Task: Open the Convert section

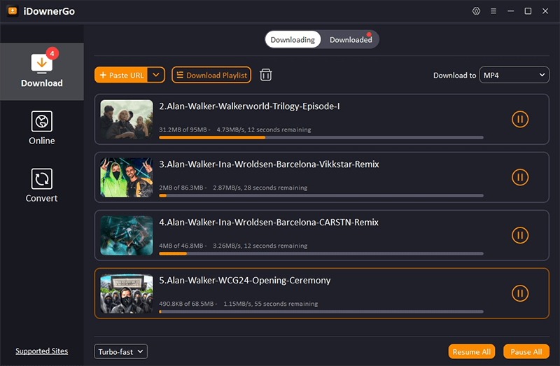Action: tap(42, 185)
